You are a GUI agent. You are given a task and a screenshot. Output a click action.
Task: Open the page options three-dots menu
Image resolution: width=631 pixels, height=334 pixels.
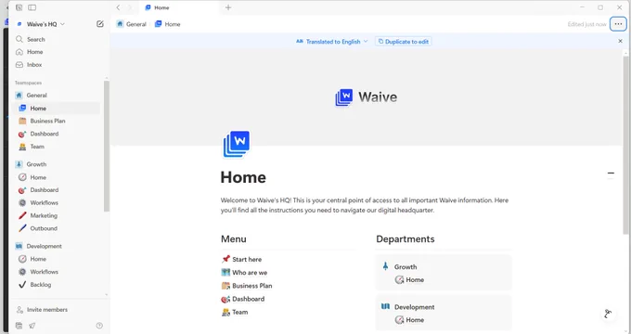[618, 24]
